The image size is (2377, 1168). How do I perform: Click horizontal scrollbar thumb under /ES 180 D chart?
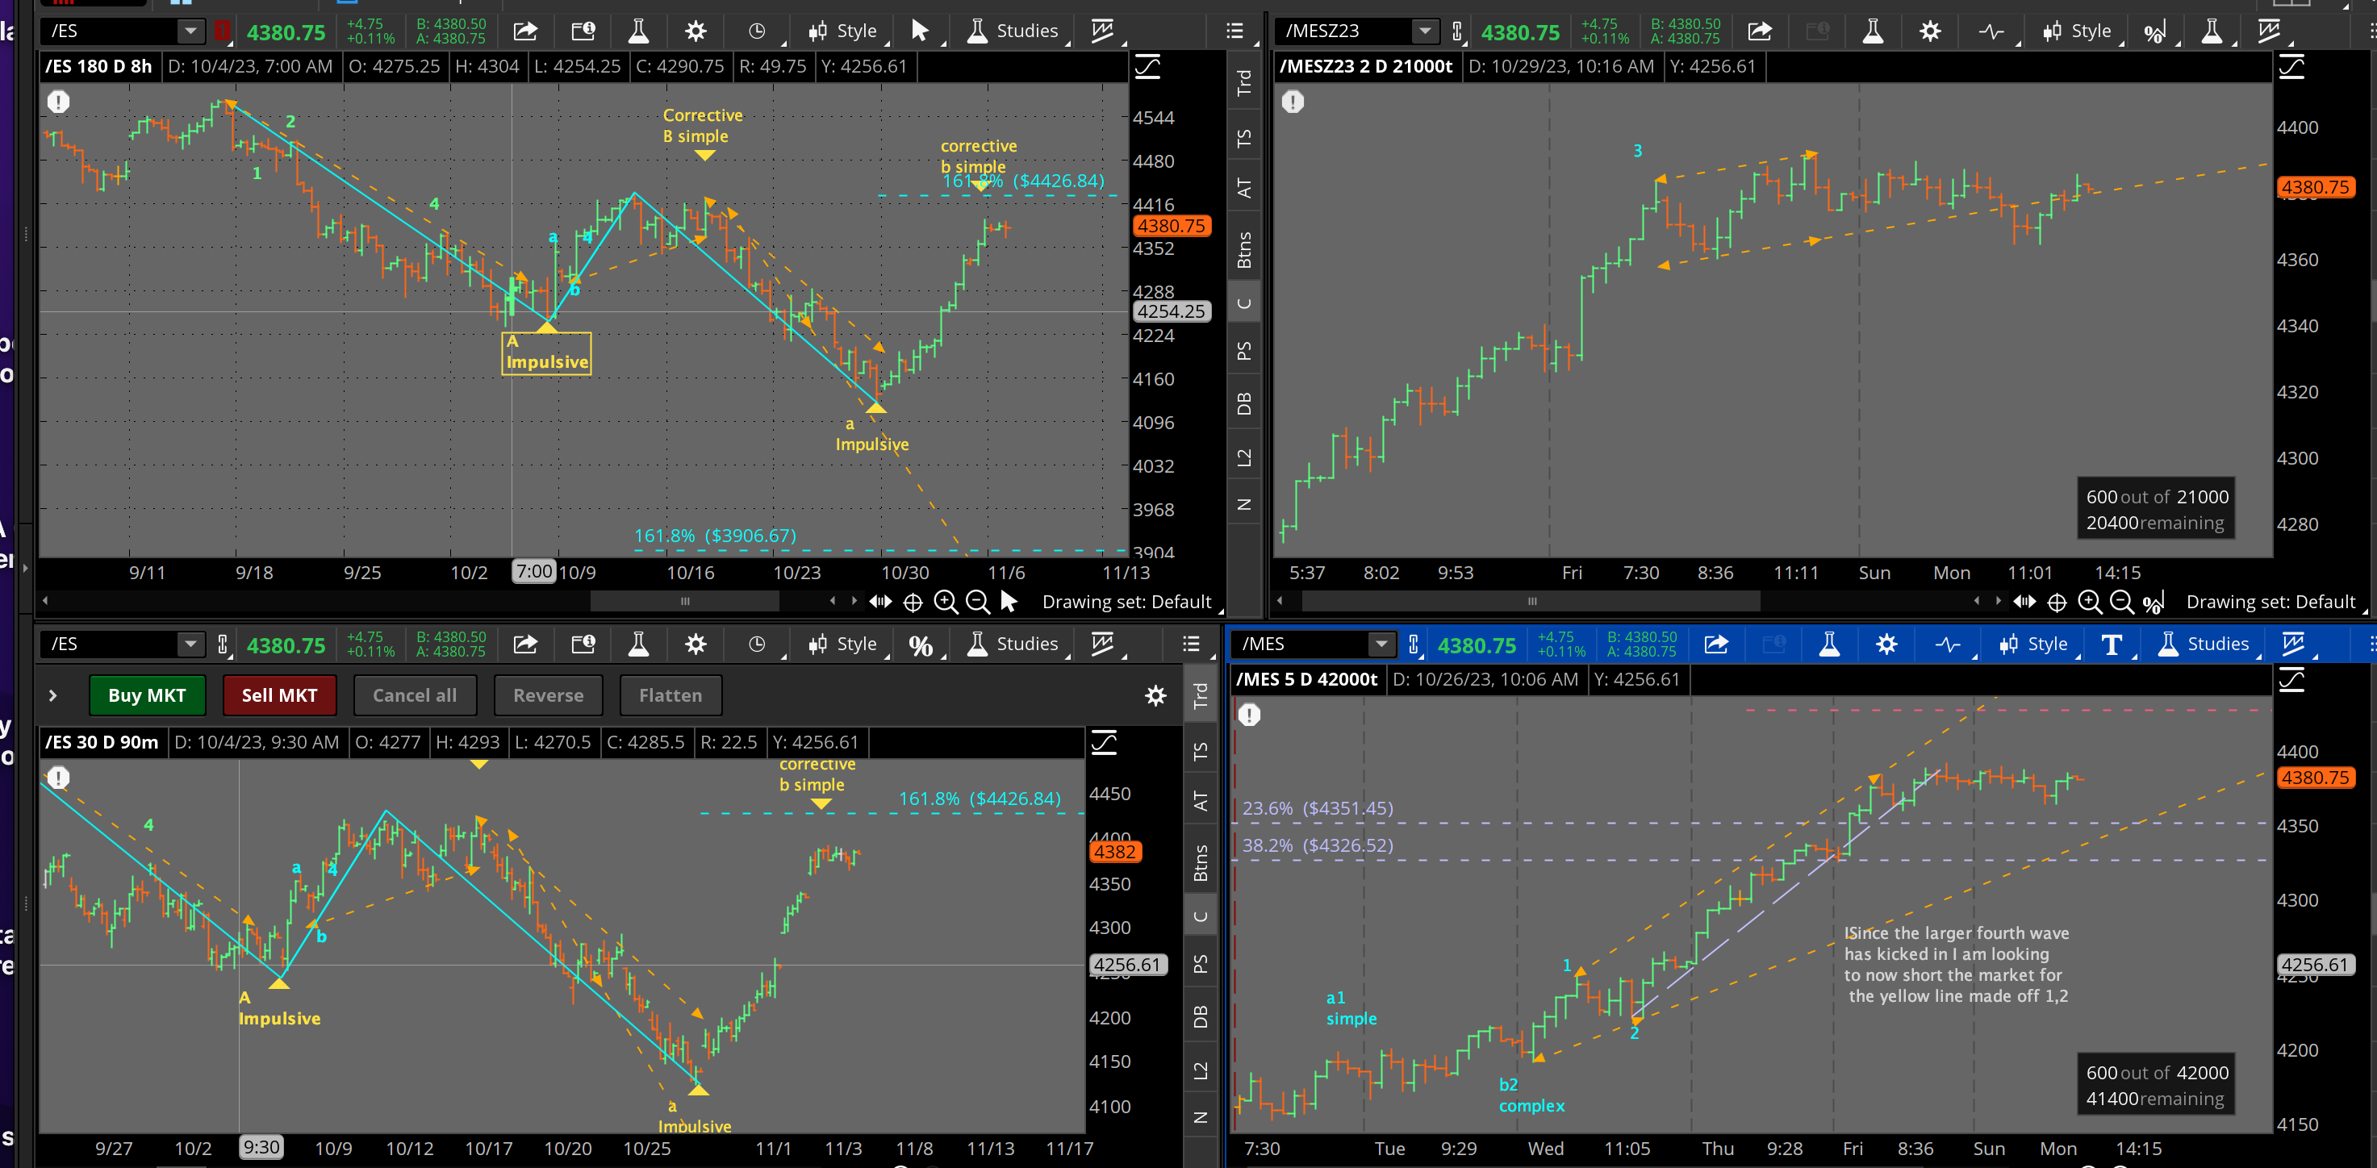tap(685, 602)
